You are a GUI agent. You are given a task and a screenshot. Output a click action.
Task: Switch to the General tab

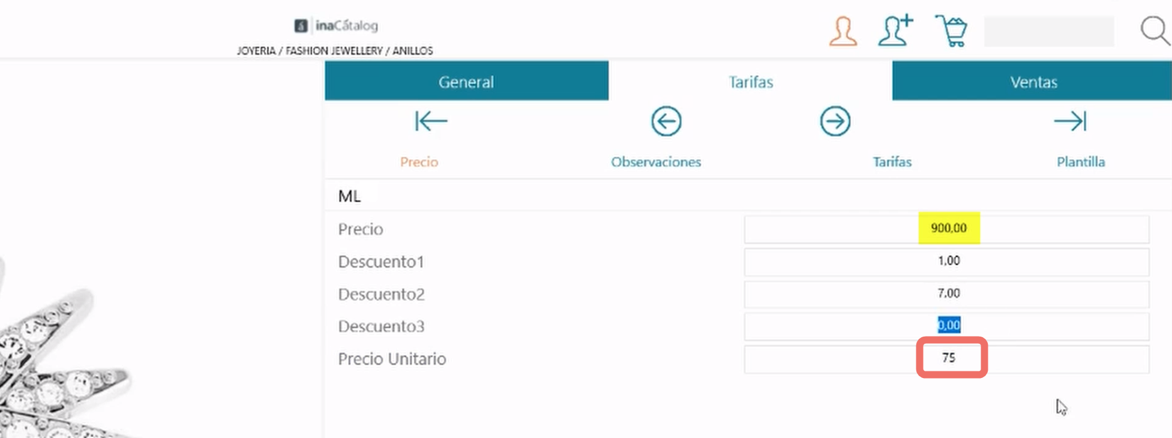(x=466, y=81)
